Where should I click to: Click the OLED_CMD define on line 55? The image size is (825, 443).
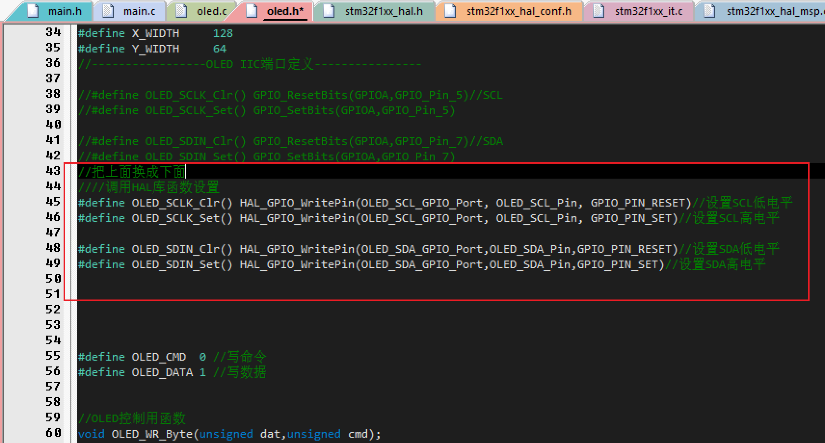(x=159, y=357)
